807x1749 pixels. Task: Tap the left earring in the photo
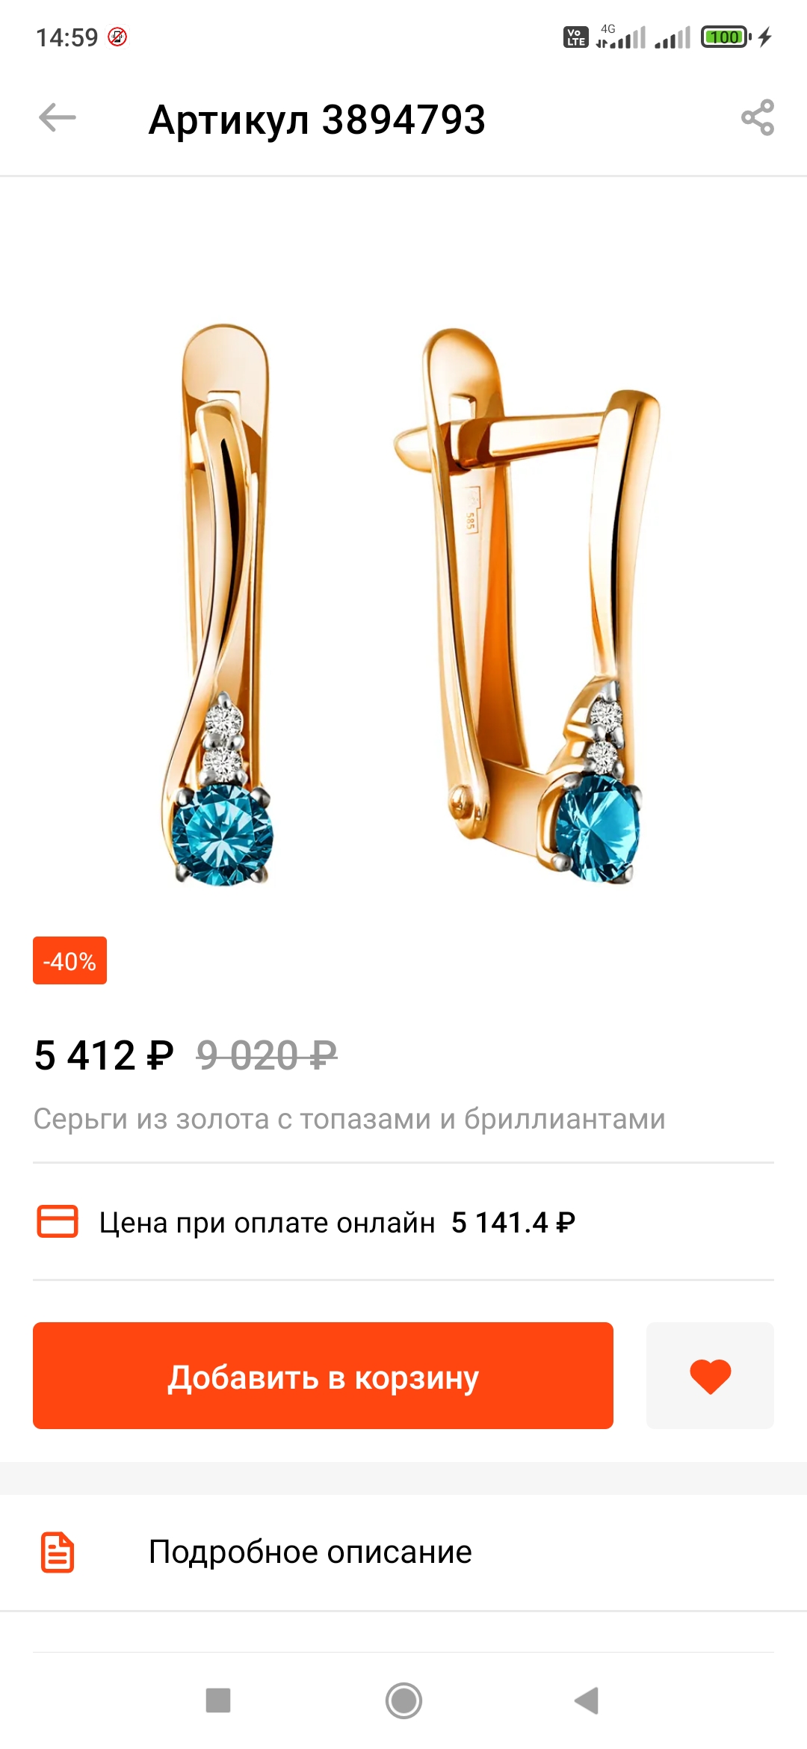218,605
